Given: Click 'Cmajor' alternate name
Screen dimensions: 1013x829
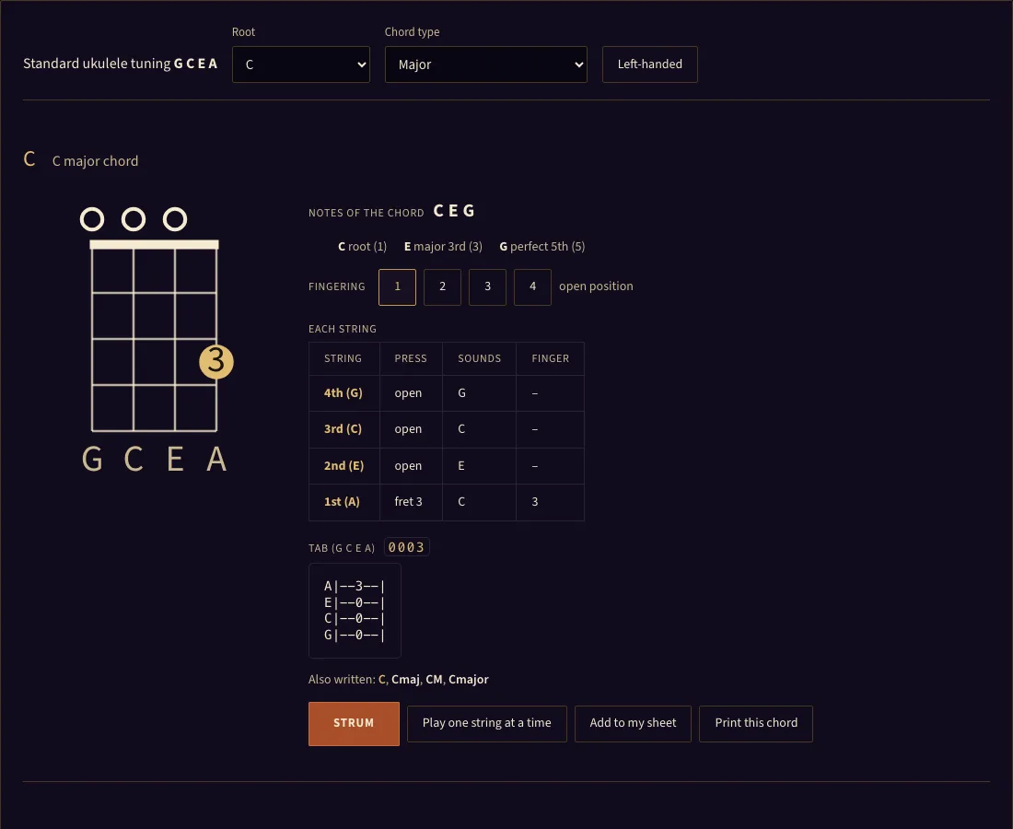Looking at the screenshot, I should tap(469, 680).
